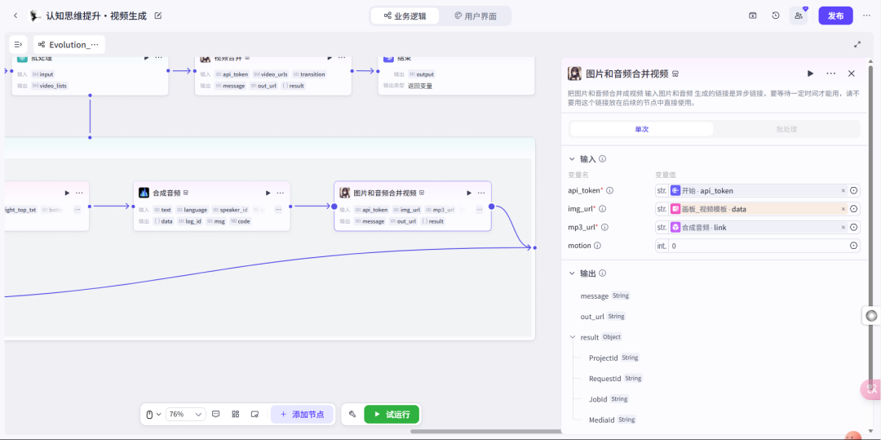Screen dimensions: 881x440
Task: Open variable picker for motion field
Action: coord(853,246)
